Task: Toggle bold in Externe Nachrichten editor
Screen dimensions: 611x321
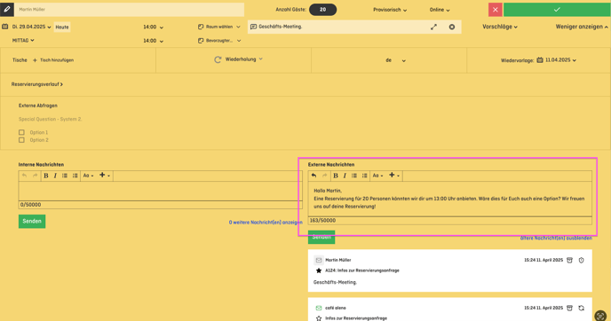Action: (x=336, y=176)
